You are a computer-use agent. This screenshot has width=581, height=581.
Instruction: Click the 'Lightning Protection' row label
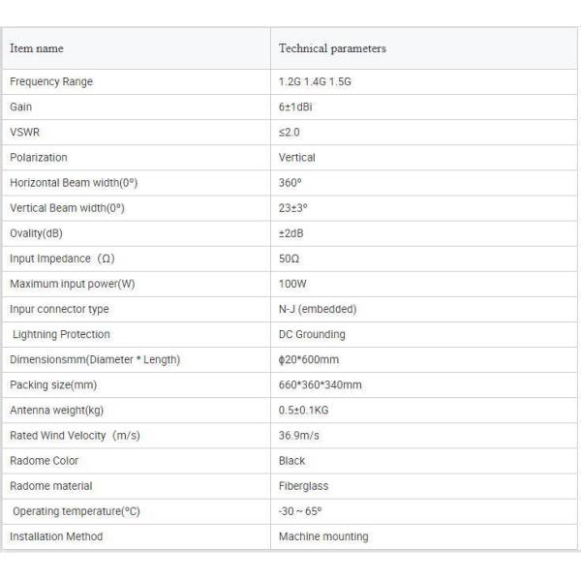(62, 334)
